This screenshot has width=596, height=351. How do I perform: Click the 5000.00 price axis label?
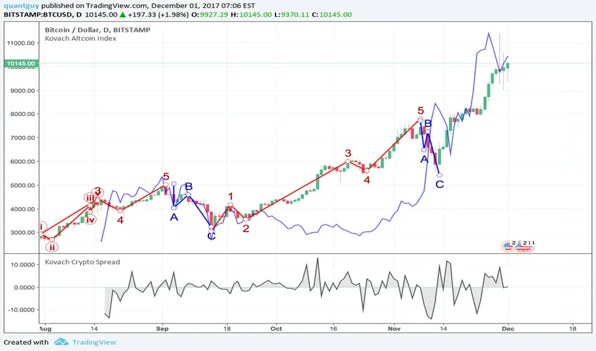[x=22, y=185]
